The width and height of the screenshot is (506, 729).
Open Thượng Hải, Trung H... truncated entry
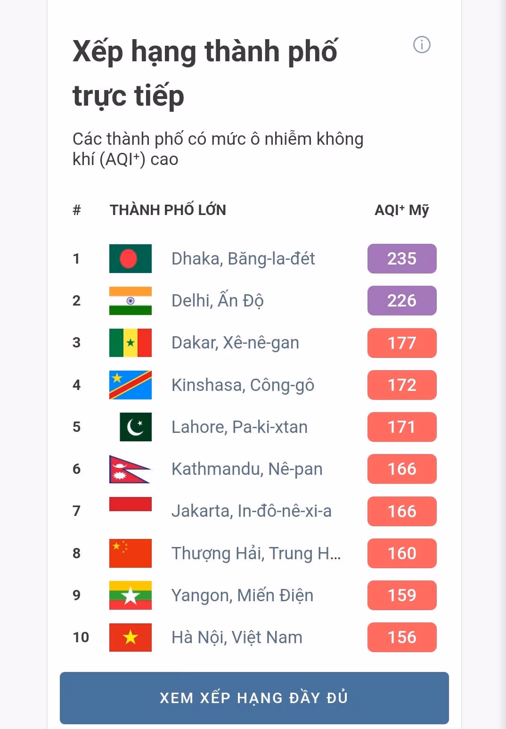click(x=256, y=553)
